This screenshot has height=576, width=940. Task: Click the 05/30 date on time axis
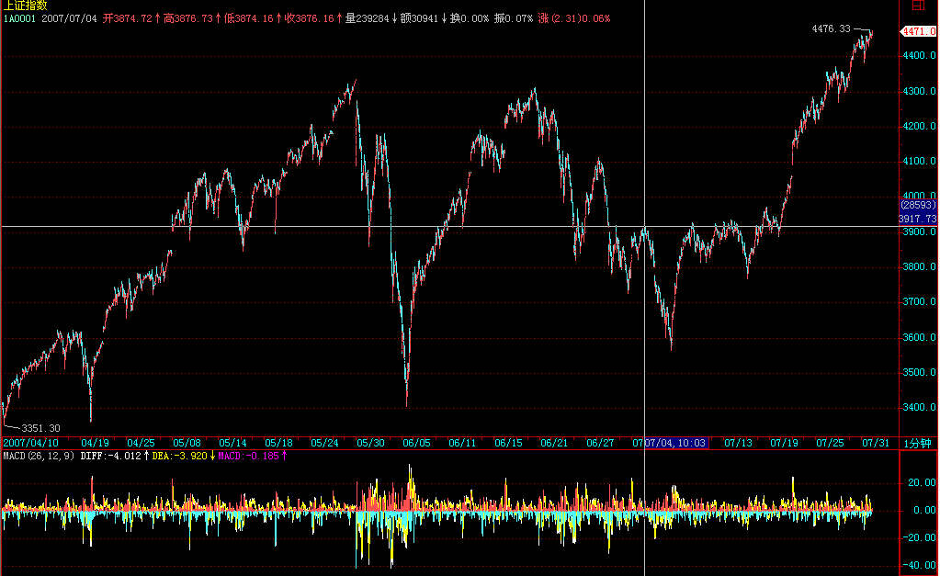point(370,443)
